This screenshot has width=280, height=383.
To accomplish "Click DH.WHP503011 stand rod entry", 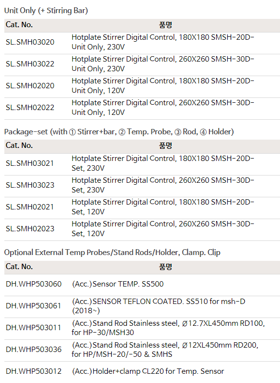I will coord(33,328).
